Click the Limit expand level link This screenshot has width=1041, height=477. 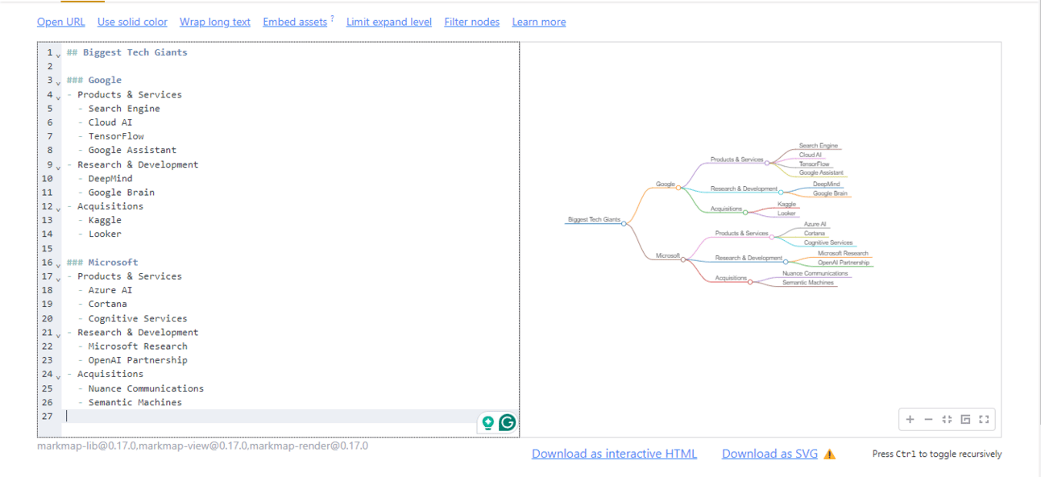tap(389, 22)
